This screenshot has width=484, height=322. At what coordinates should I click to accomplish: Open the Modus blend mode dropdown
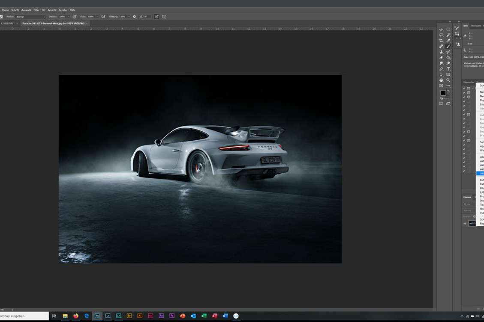pyautogui.click(x=30, y=17)
